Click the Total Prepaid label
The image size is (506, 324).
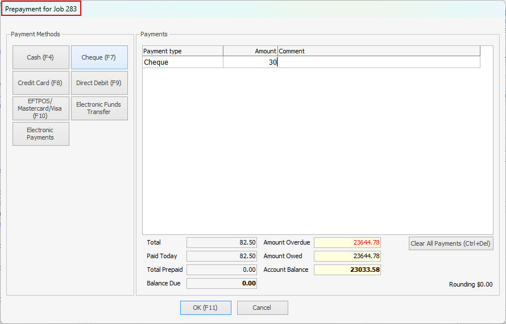[x=165, y=270]
